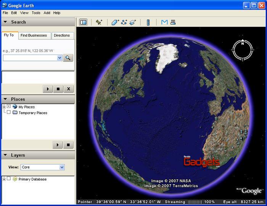
Task: Click the Streaming progress bar indicator
Action: (195, 202)
